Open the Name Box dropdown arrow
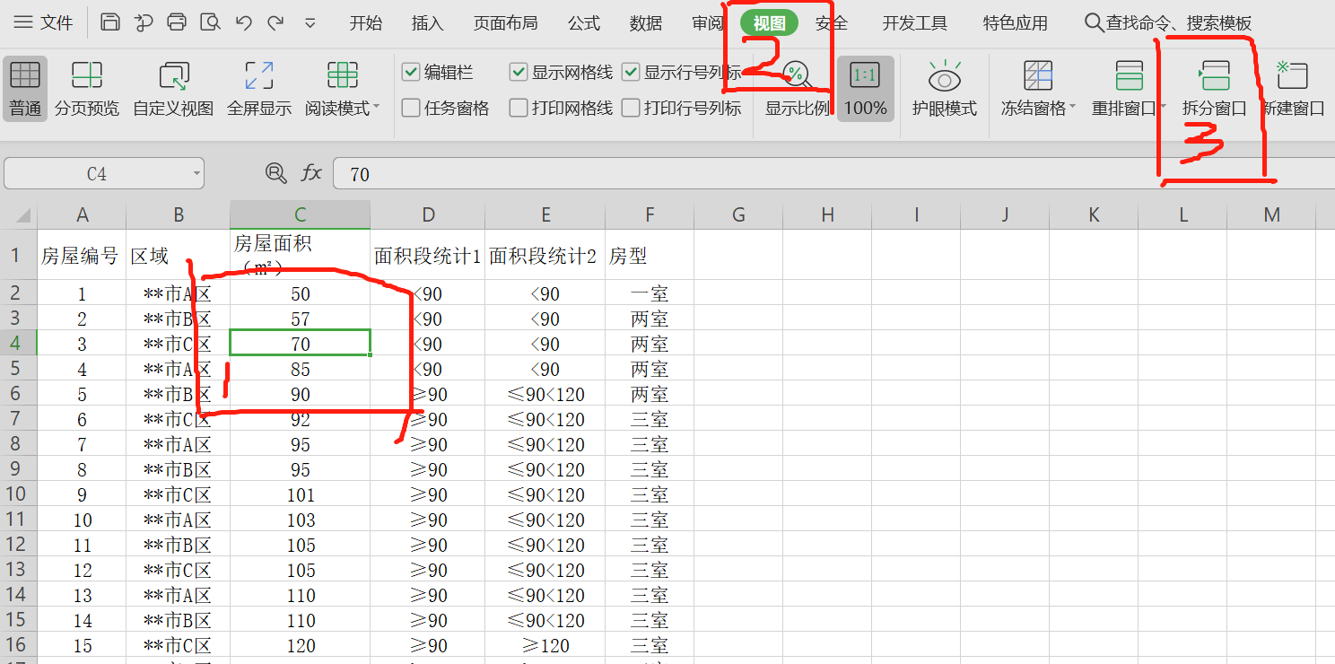This screenshot has width=1335, height=664. 196,174
